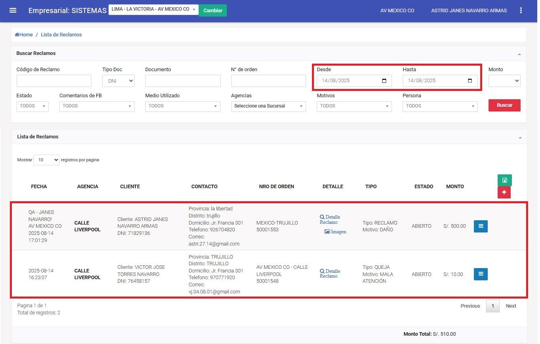The height and width of the screenshot is (344, 540).
Task: Collapse the Buscar Reclamos panel
Action: (519, 54)
